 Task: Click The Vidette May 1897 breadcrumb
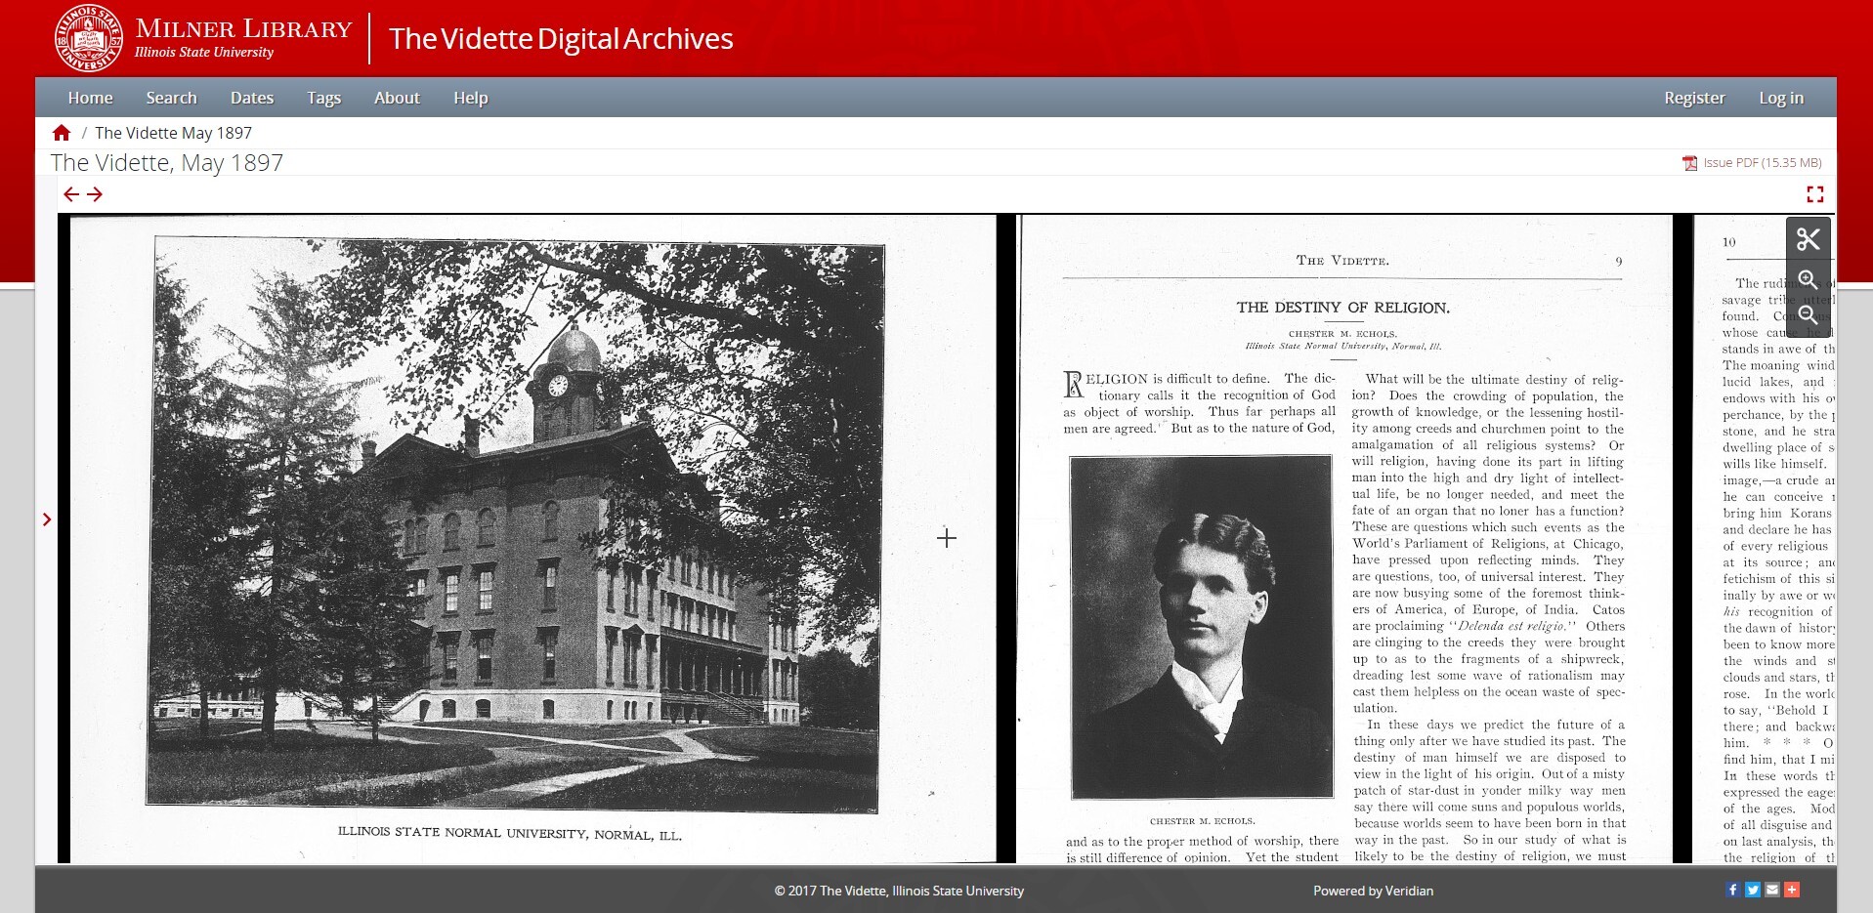(x=174, y=133)
